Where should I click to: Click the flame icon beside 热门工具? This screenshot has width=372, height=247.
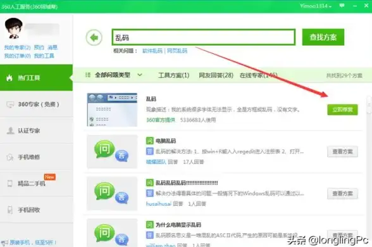click(9, 78)
